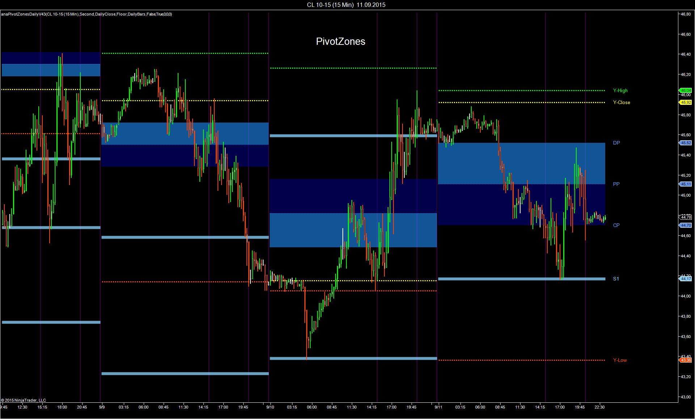The width and height of the screenshot is (695, 419).
Task: Click the PP pivot label
Action: click(x=616, y=184)
